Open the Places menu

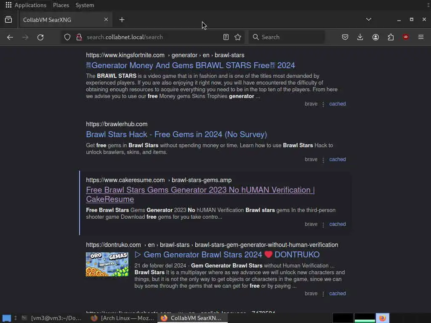(61, 5)
